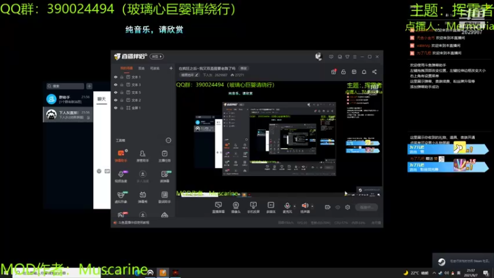This screenshot has width=494, height=278.
Task: Add 摄像头 camera source
Action: (x=236, y=208)
